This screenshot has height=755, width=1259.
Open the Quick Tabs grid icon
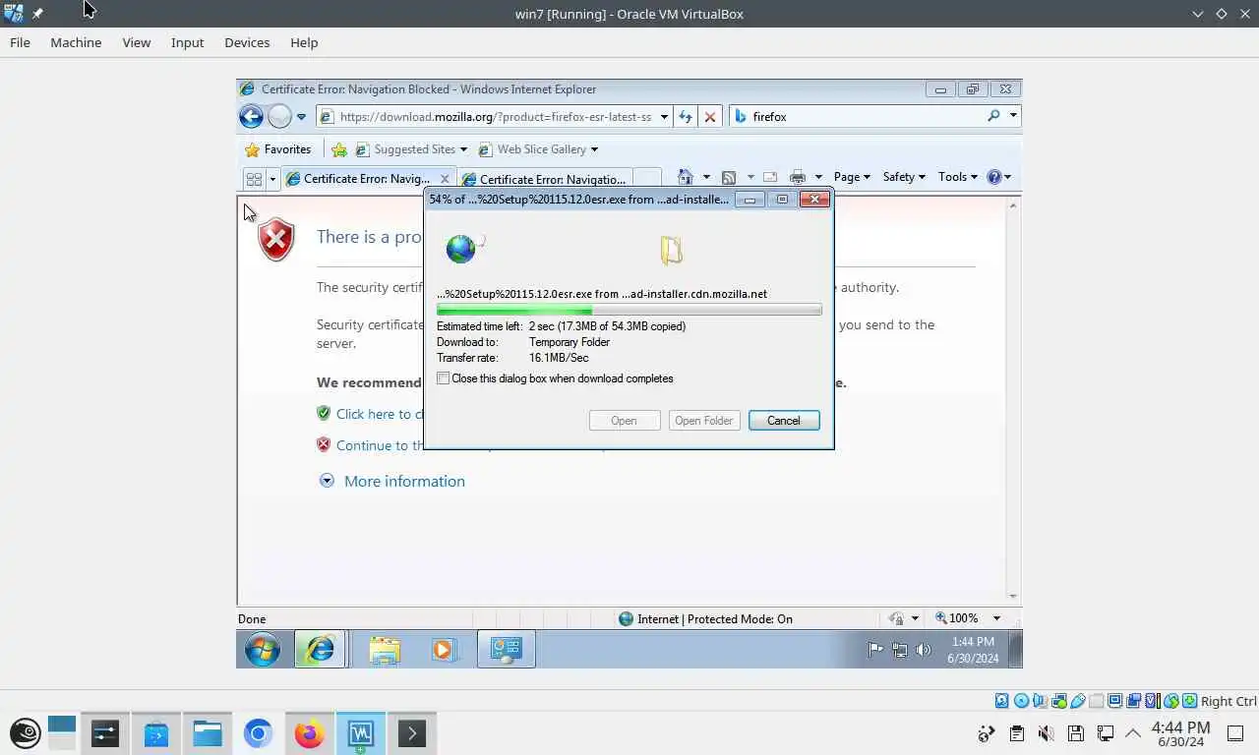(x=254, y=179)
